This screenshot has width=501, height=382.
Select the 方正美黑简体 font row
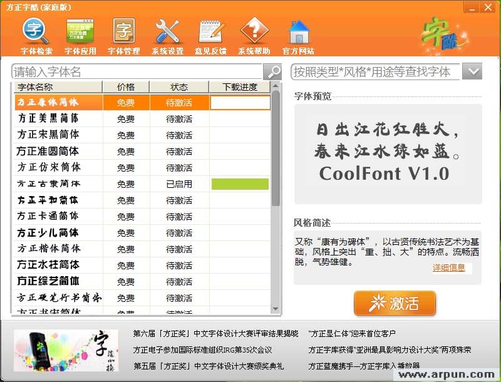click(47, 118)
